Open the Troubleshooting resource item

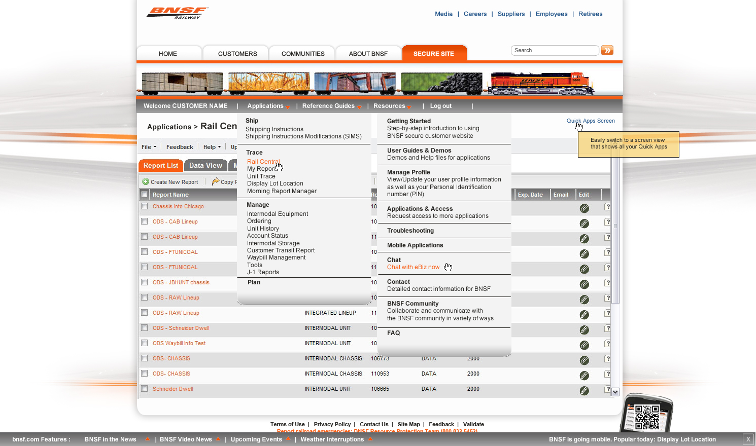coord(410,231)
